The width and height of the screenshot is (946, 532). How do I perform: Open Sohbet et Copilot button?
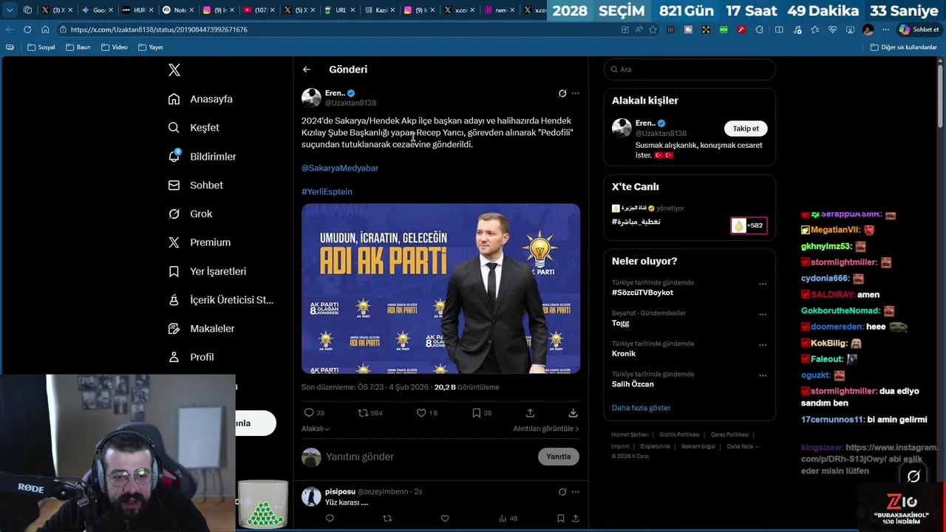click(x=919, y=30)
